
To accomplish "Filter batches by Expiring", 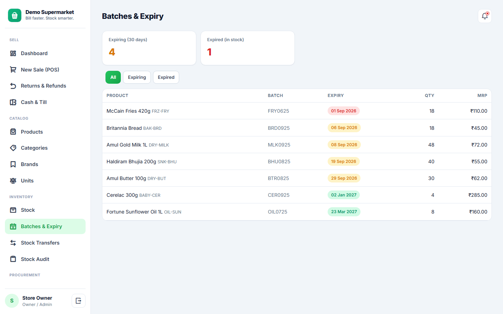I will pos(137,77).
